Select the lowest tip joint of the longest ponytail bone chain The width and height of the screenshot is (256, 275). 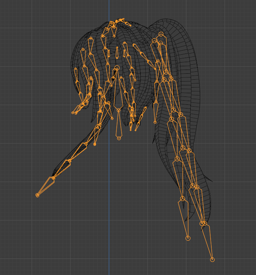(x=212, y=260)
